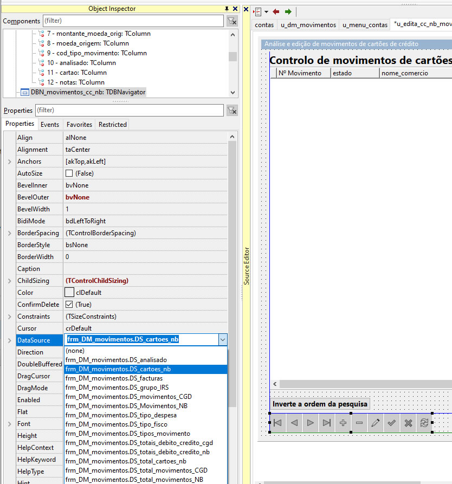
Task: Click the red back arrow in Source Editor
Action: click(276, 11)
